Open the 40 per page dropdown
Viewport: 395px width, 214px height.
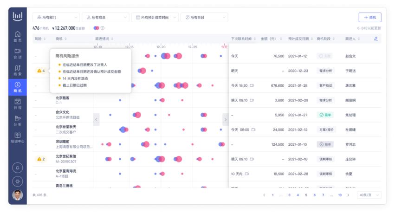tap(369, 195)
